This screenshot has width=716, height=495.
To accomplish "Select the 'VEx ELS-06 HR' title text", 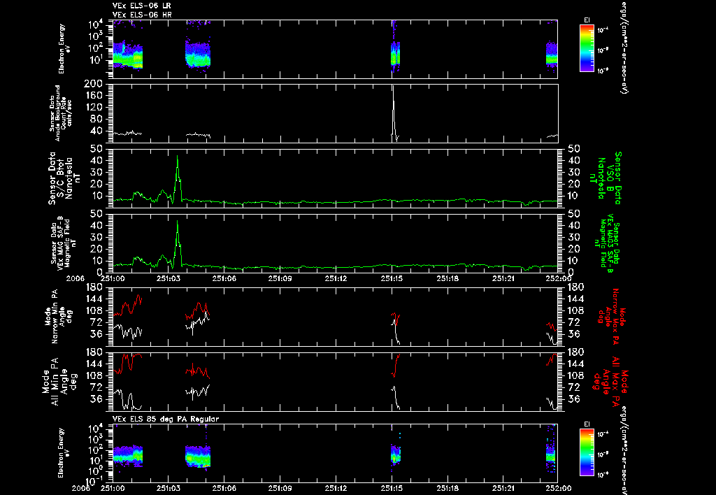I will 141,15.
